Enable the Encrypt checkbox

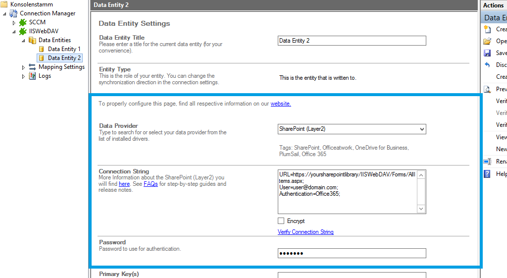(281, 221)
